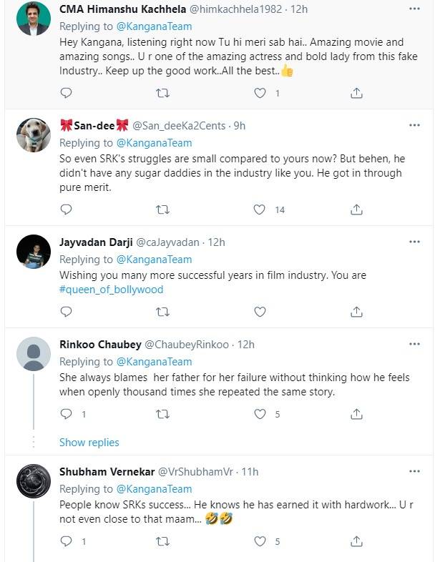Open more options for CMA Himanshu Kachhela's tweet
Image resolution: width=435 pixels, height=562 pixels.
[x=414, y=9]
